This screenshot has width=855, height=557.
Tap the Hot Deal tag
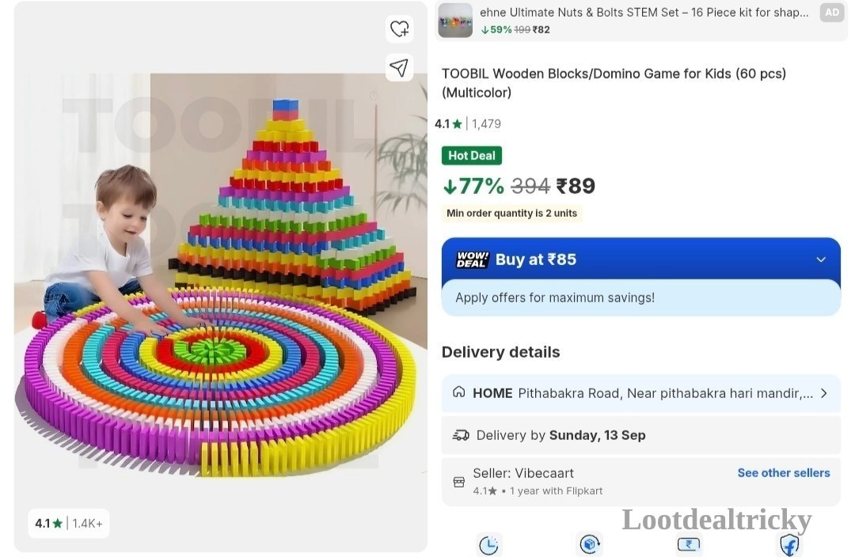pyautogui.click(x=472, y=156)
